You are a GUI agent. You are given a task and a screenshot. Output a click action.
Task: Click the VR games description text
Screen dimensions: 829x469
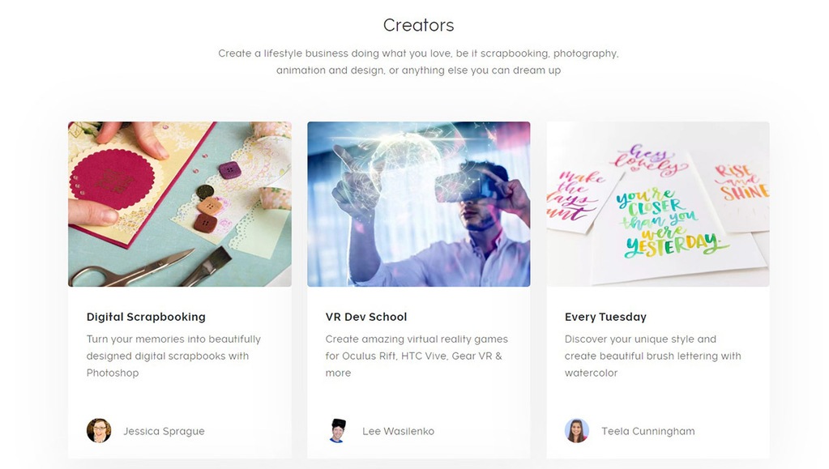pos(417,356)
